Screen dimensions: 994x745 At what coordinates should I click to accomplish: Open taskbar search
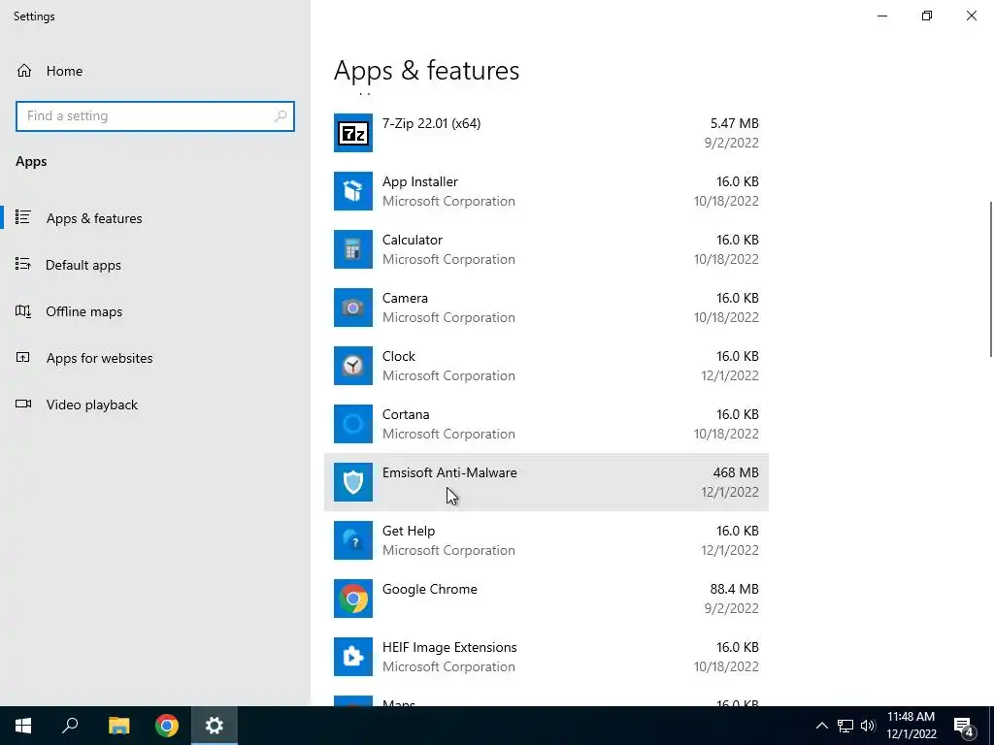70,726
